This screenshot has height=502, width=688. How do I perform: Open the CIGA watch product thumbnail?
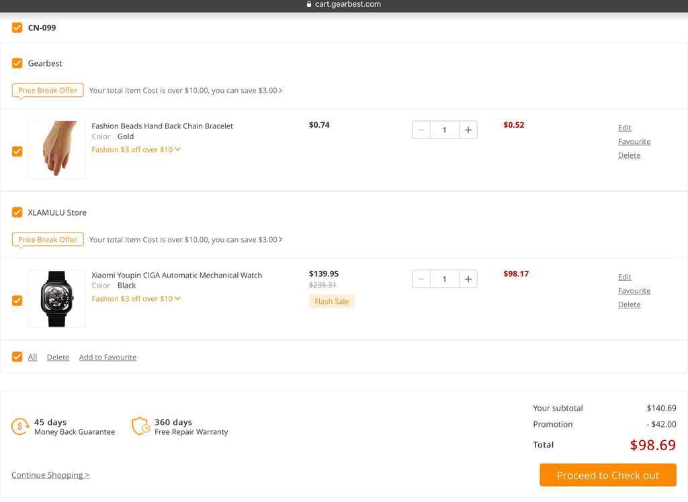[x=56, y=298]
